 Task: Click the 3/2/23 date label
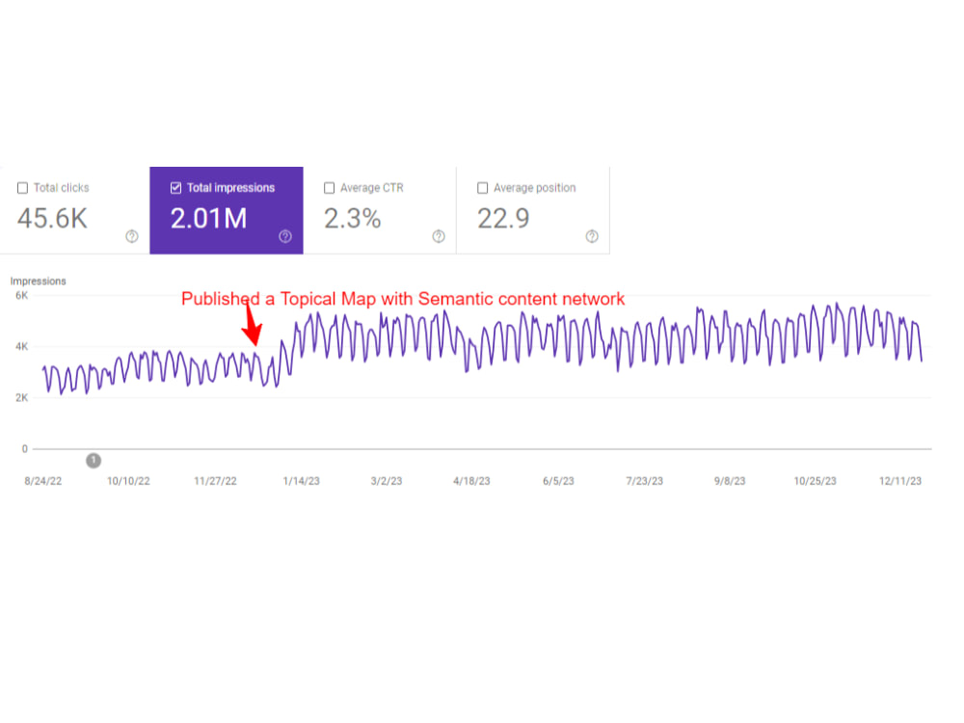pyautogui.click(x=387, y=481)
